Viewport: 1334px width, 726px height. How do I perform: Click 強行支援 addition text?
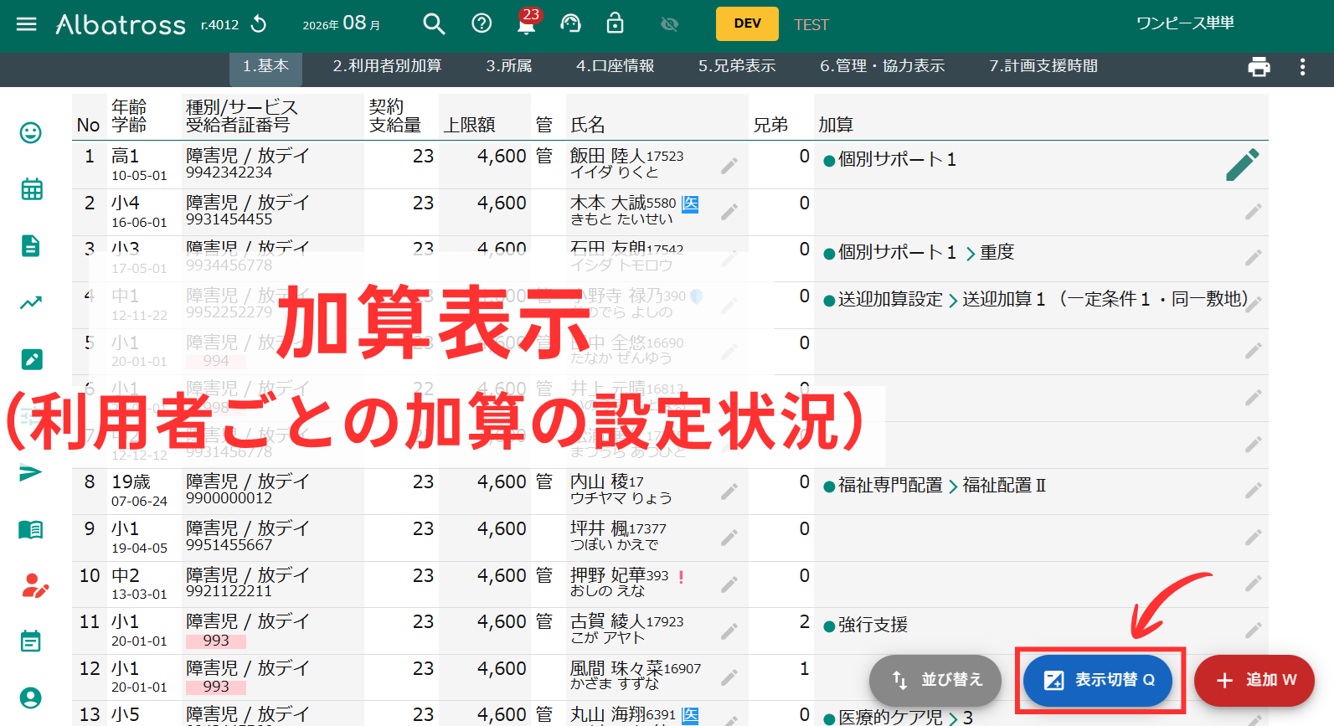pos(873,625)
